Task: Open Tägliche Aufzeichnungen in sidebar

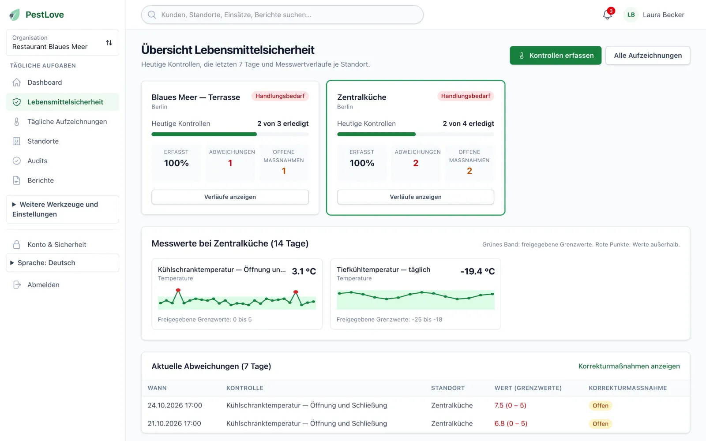Action: click(x=62, y=122)
